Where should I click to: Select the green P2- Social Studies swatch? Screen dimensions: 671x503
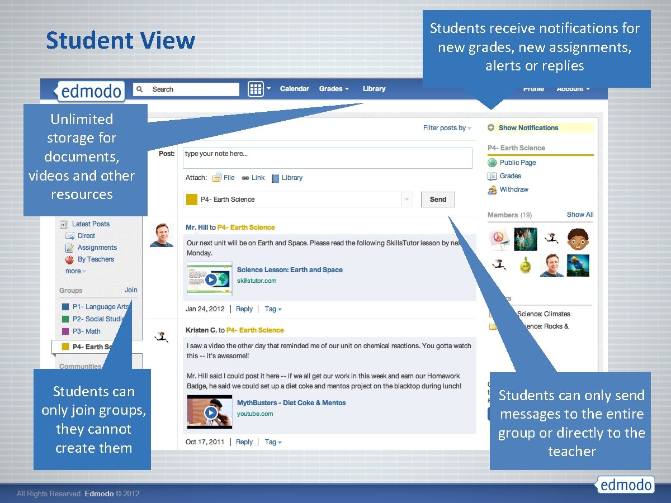pyautogui.click(x=65, y=319)
